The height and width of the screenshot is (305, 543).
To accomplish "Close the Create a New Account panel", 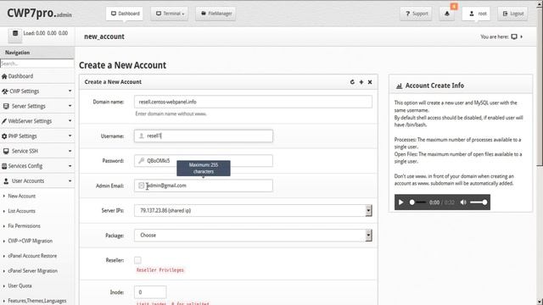I will [x=370, y=82].
